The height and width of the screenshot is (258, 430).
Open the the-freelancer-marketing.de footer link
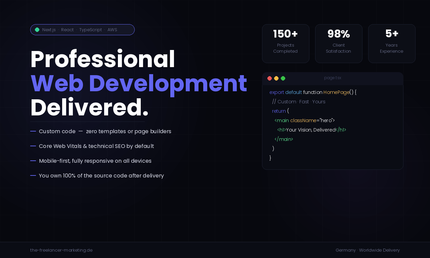[61, 250]
